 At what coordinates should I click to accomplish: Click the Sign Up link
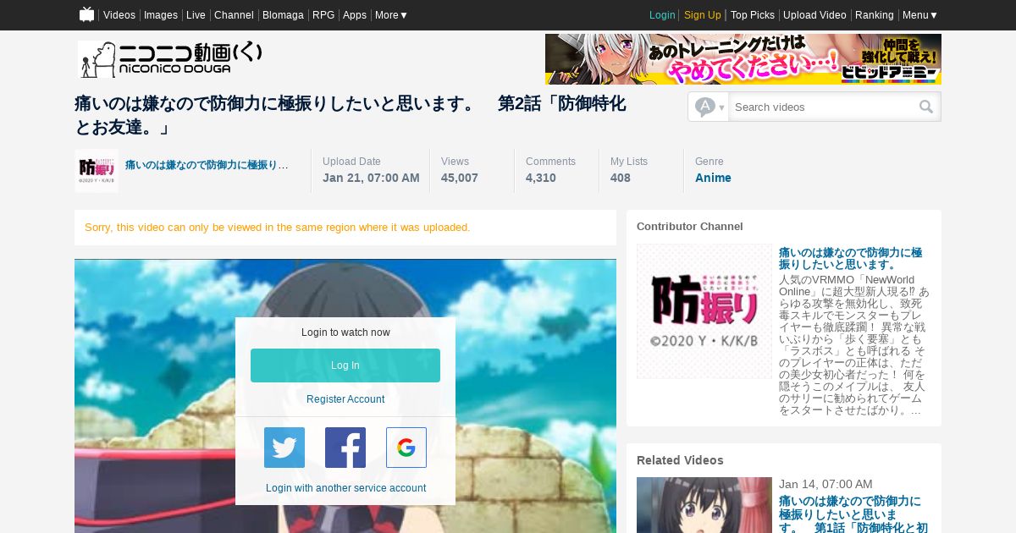(703, 15)
